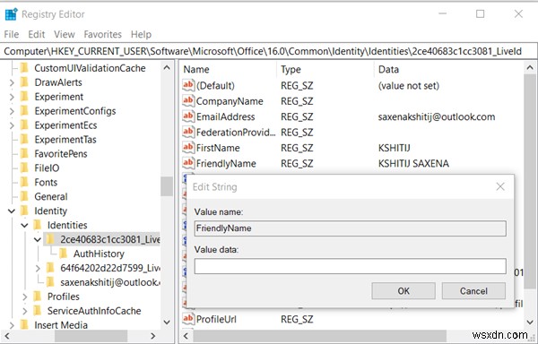Collapse the Identity key
Screen dimensions: 538x344
[x=12, y=211]
